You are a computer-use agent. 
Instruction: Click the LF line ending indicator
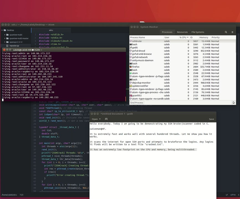227,195
